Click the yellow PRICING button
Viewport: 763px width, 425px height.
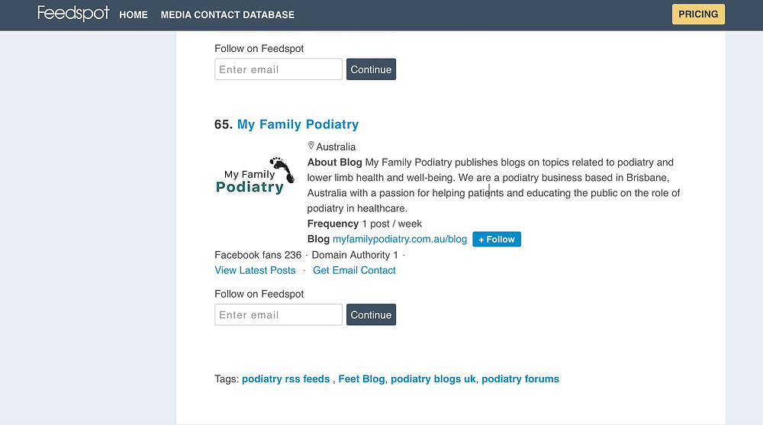tap(698, 14)
